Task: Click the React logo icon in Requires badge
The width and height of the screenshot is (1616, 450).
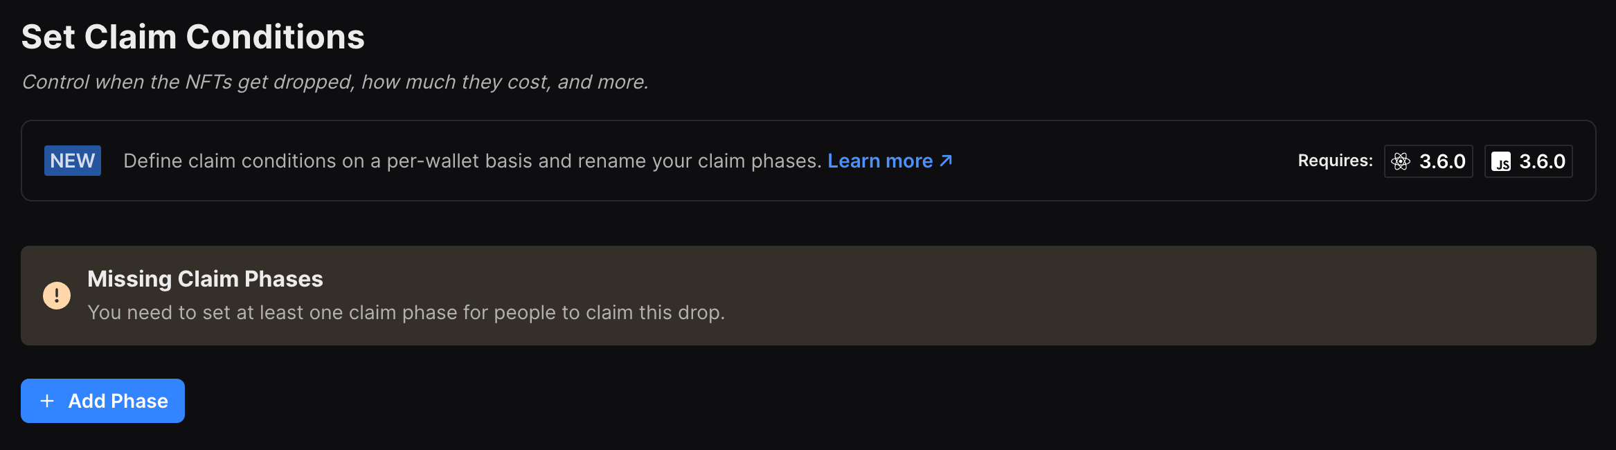Action: pyautogui.click(x=1401, y=161)
